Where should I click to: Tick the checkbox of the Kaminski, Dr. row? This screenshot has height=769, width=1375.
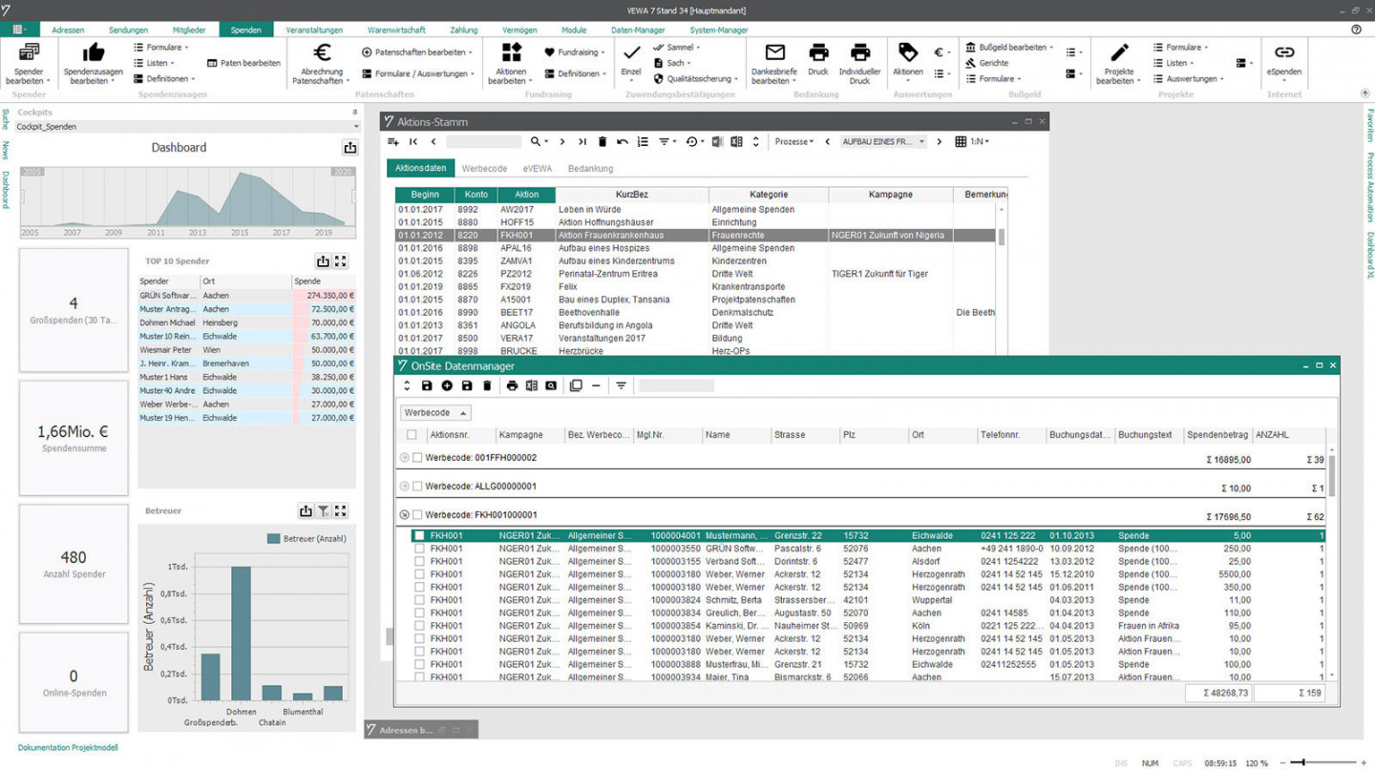pos(419,626)
